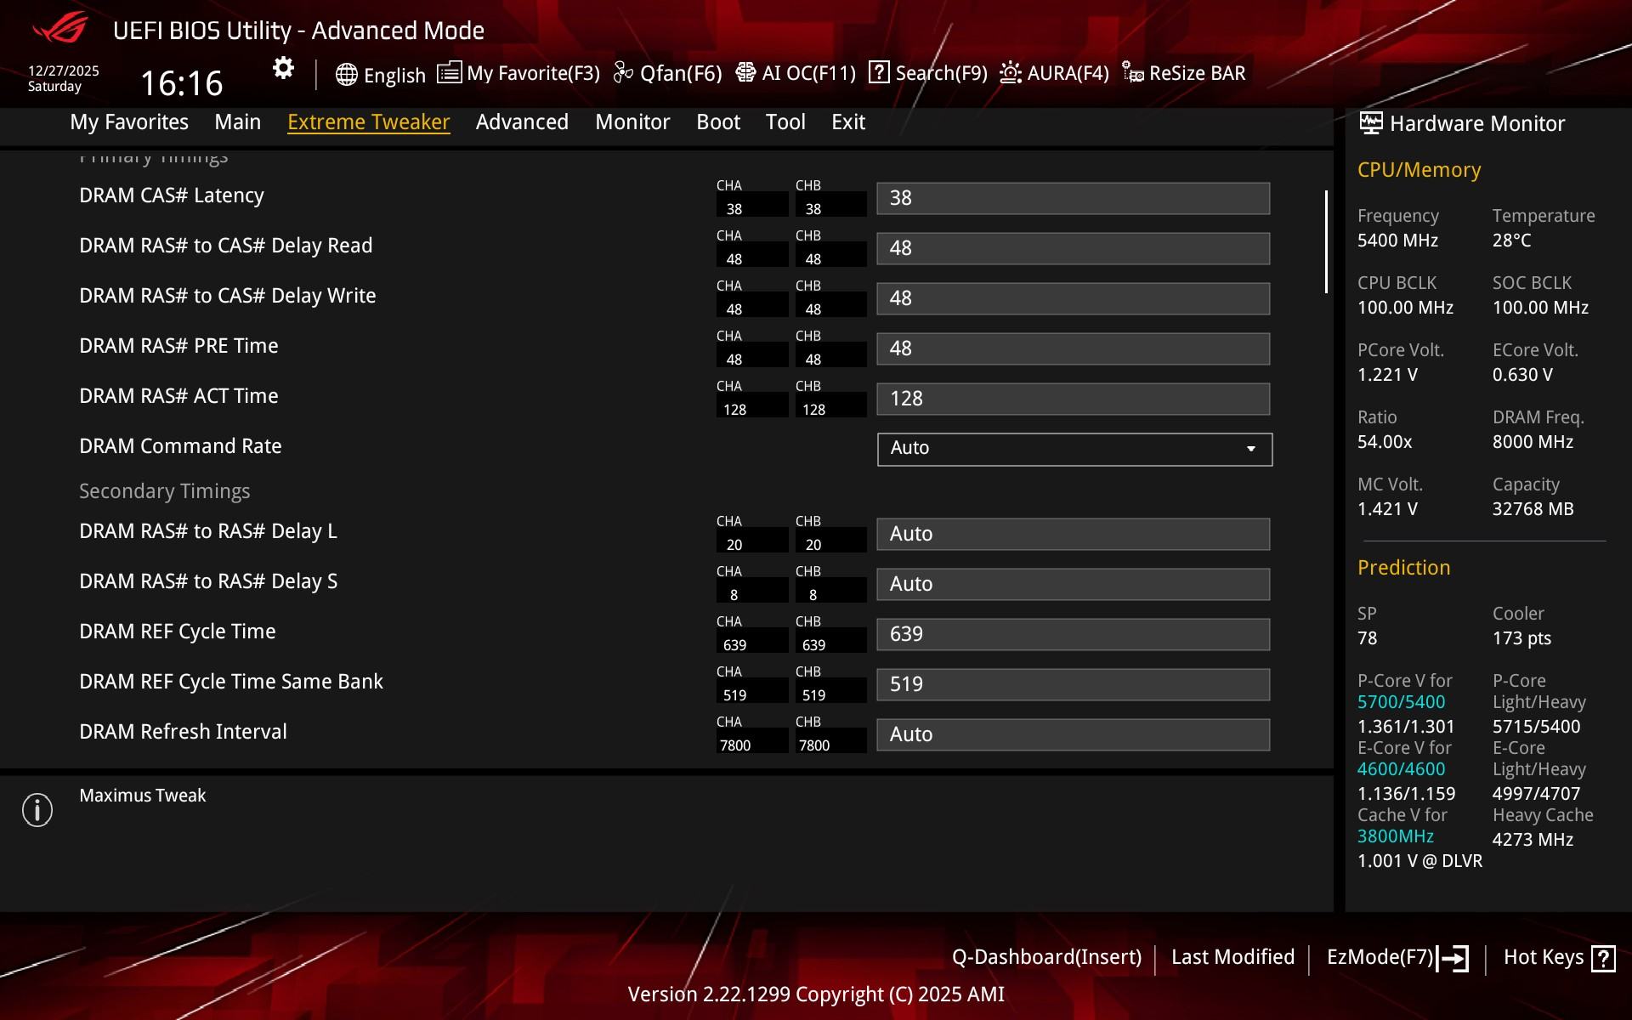Open the Advanced tab
Screen dimensions: 1632x1020
click(522, 122)
